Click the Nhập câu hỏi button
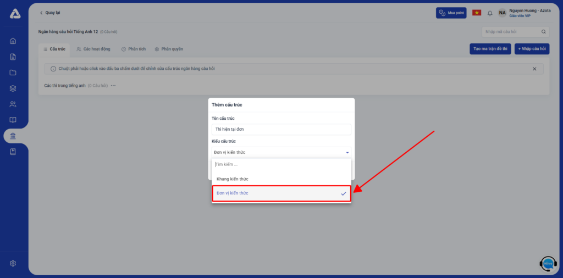The height and width of the screenshot is (278, 563). coord(532,49)
